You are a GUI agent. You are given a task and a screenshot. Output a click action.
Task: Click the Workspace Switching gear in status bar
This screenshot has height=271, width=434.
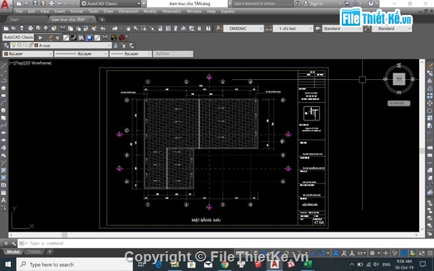coord(372,253)
